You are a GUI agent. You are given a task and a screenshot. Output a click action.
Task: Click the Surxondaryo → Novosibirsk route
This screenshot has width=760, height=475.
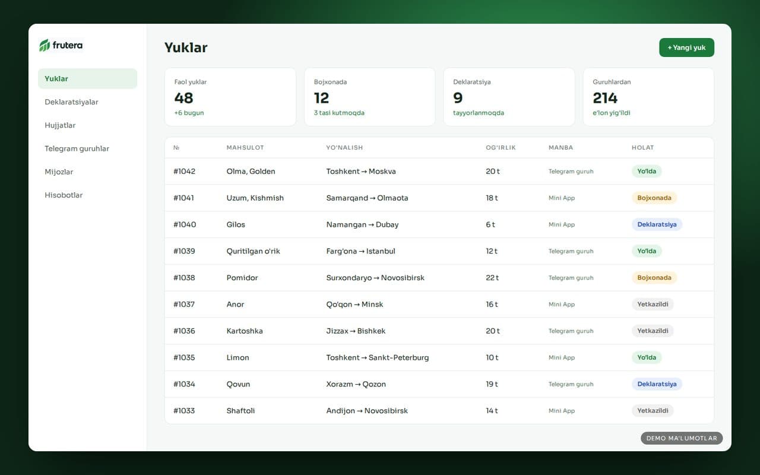coord(375,278)
